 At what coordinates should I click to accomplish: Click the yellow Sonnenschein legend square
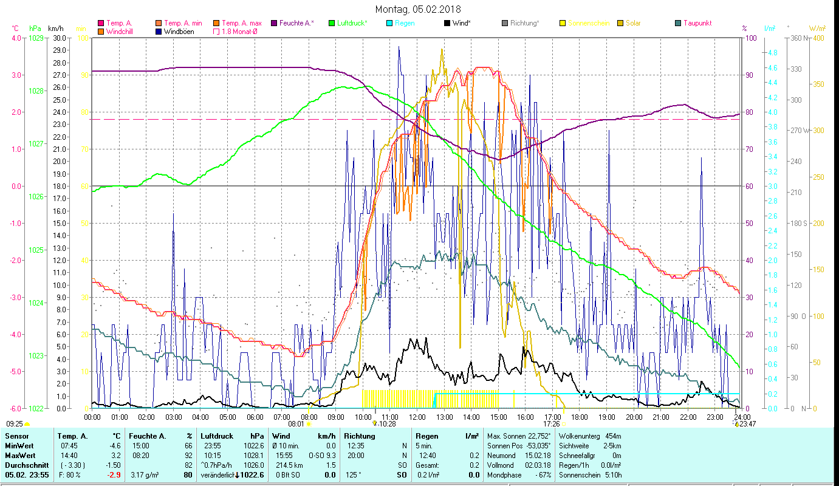coord(562,24)
